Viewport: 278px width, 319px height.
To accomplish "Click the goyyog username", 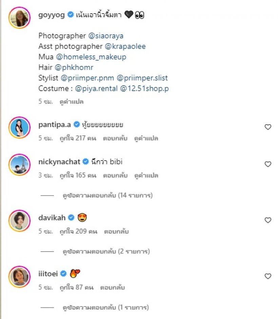I will (52, 15).
